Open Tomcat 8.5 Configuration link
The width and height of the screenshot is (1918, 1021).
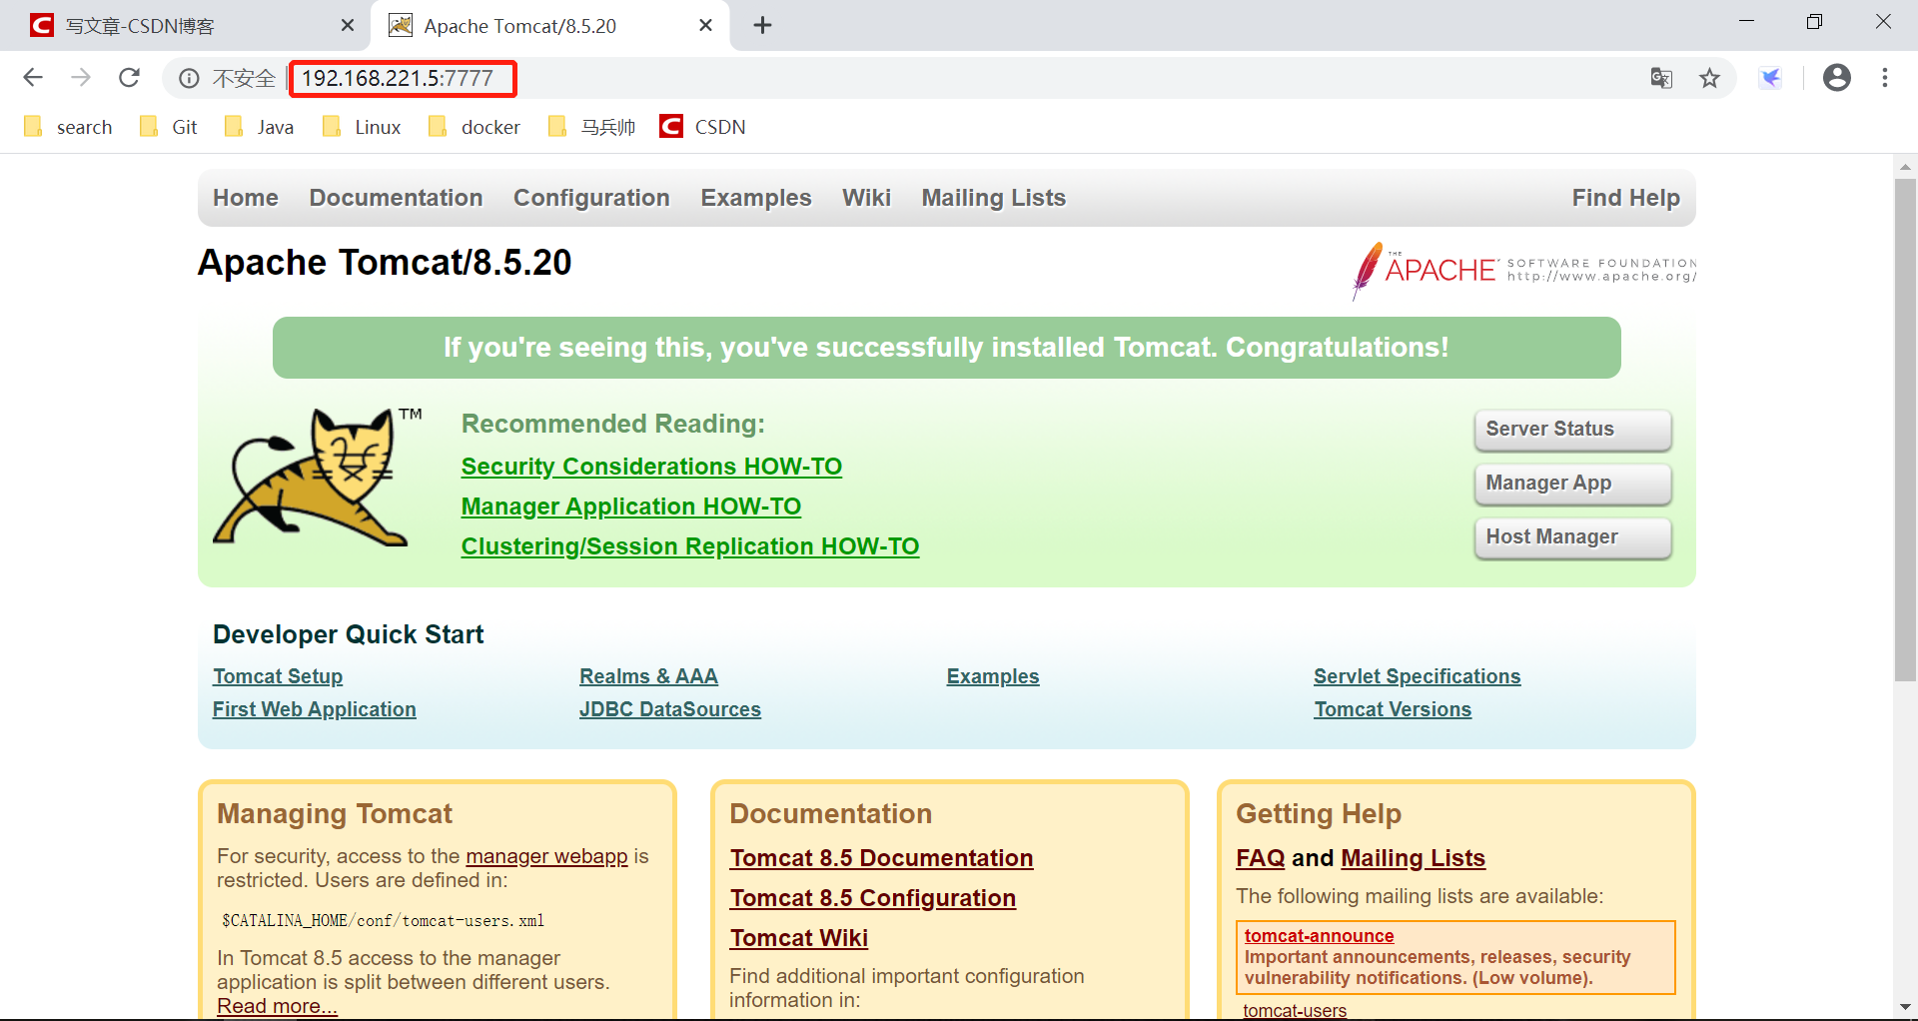873,898
